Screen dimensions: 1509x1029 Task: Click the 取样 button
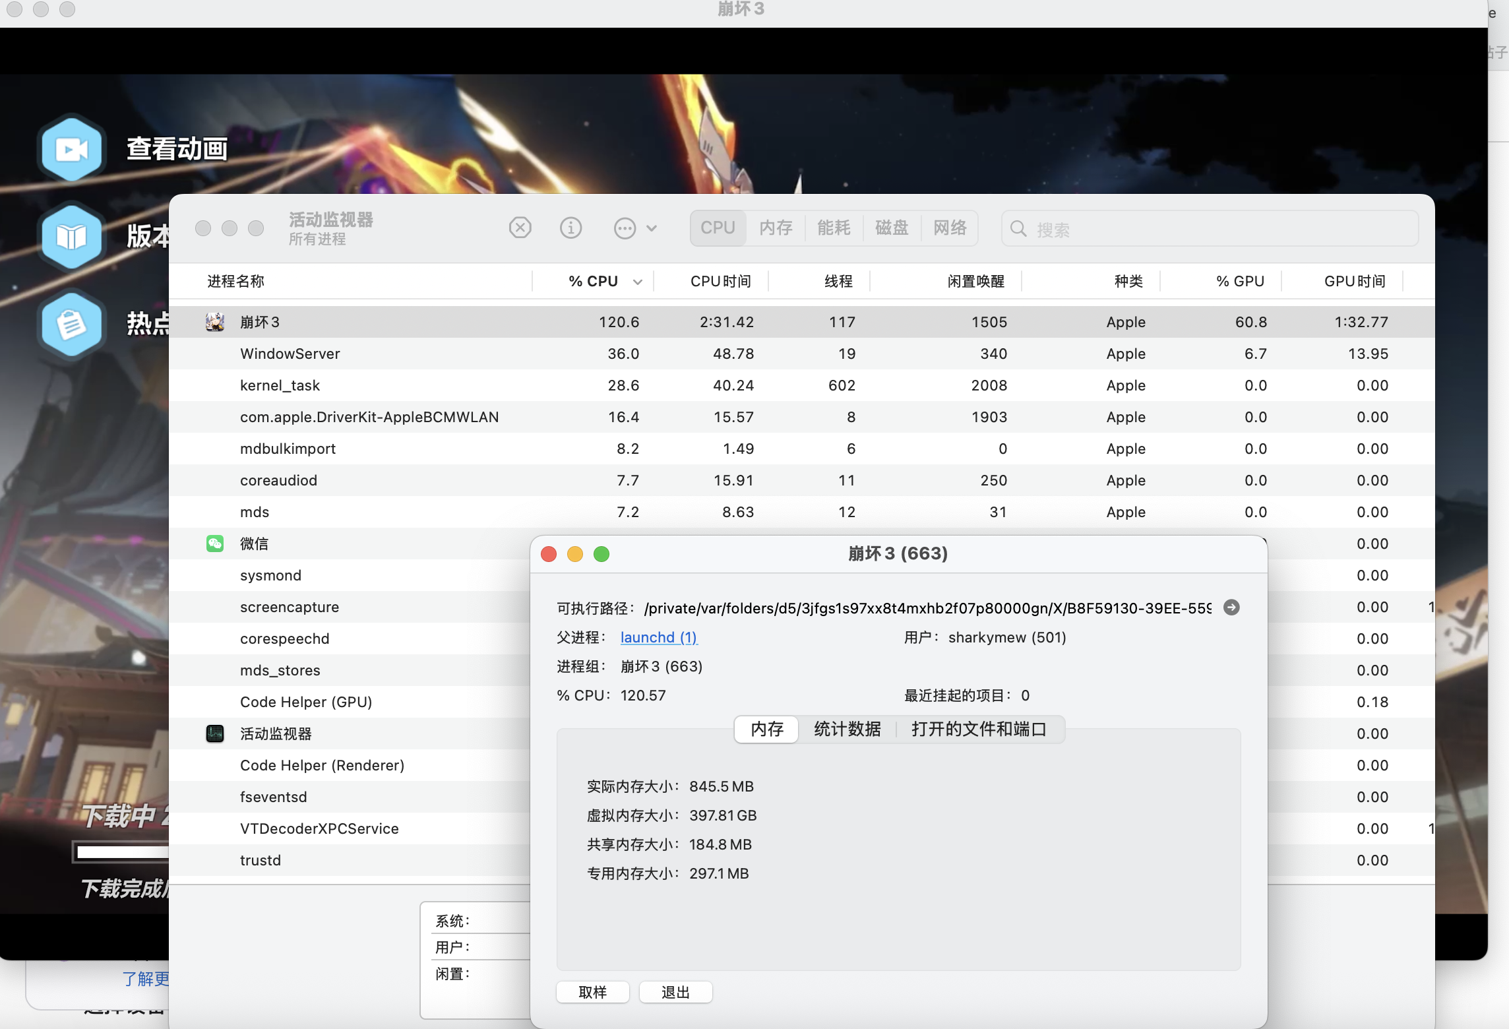(x=592, y=992)
